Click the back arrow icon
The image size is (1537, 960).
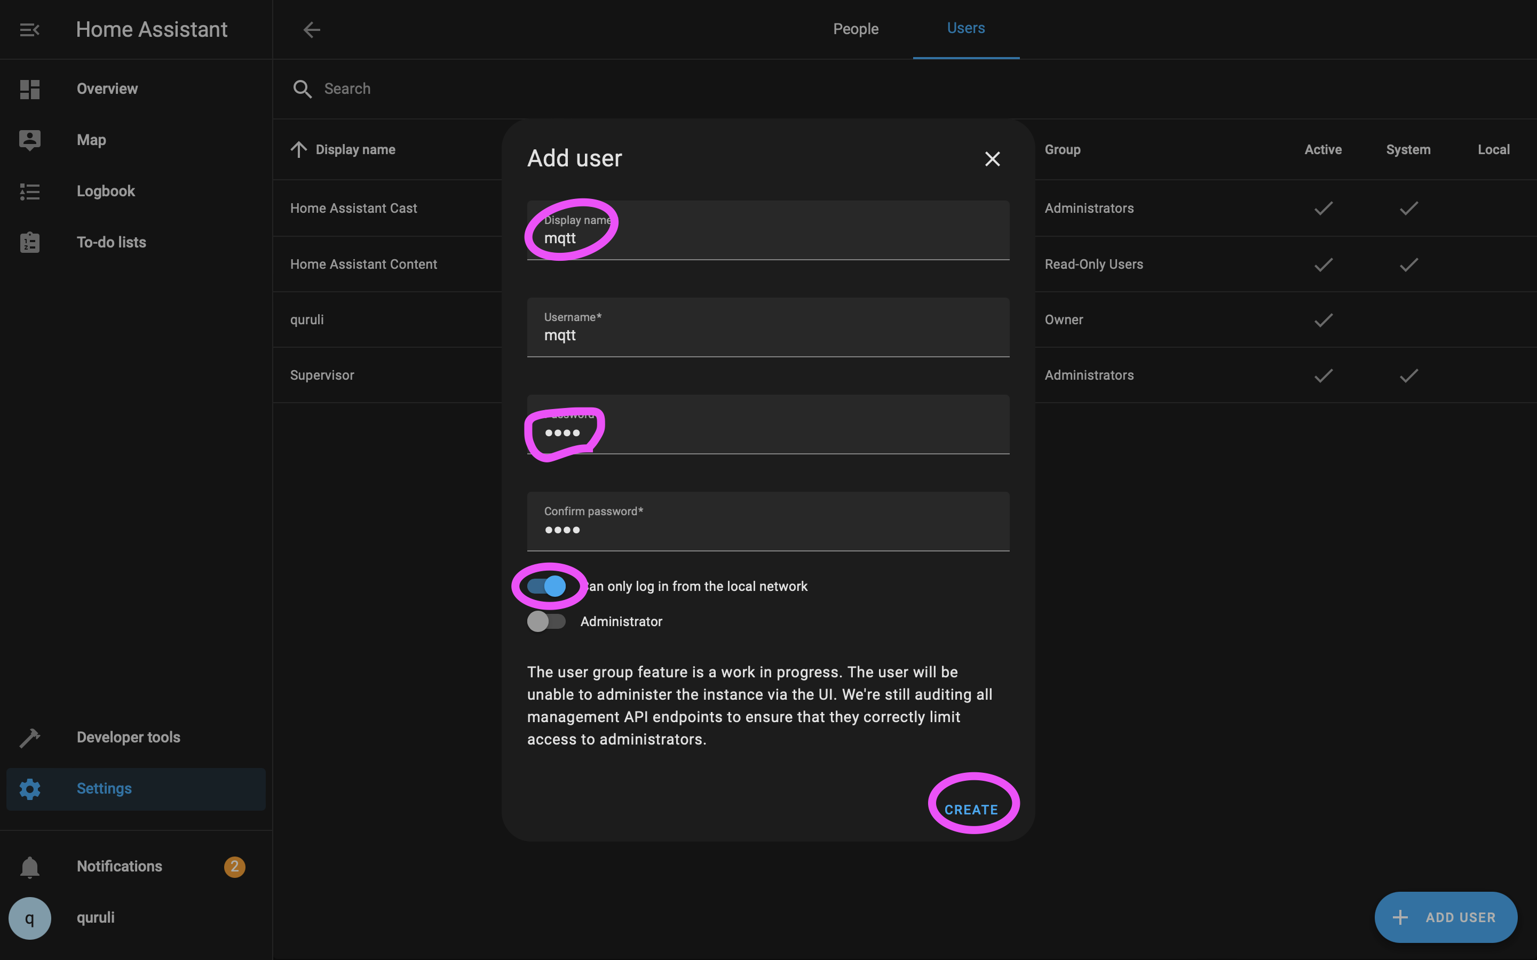click(x=311, y=30)
